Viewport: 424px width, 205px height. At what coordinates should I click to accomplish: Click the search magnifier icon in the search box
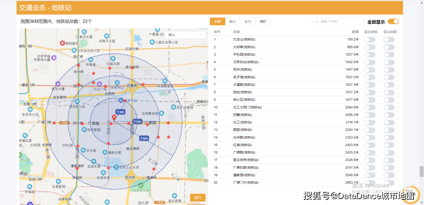pyautogui.click(x=317, y=22)
